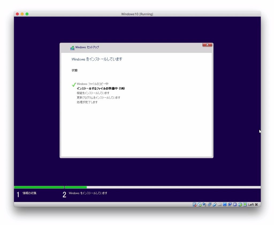
Task: Click 'Windows セットアップ' dialog title text
Action: click(x=87, y=47)
